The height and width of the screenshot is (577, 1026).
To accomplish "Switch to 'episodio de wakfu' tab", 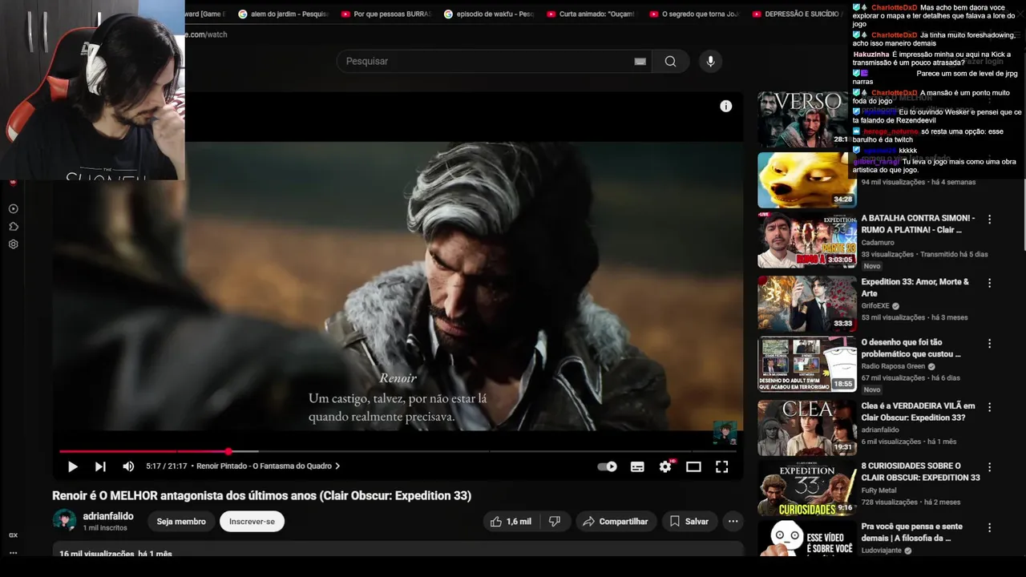I will 491,14.
